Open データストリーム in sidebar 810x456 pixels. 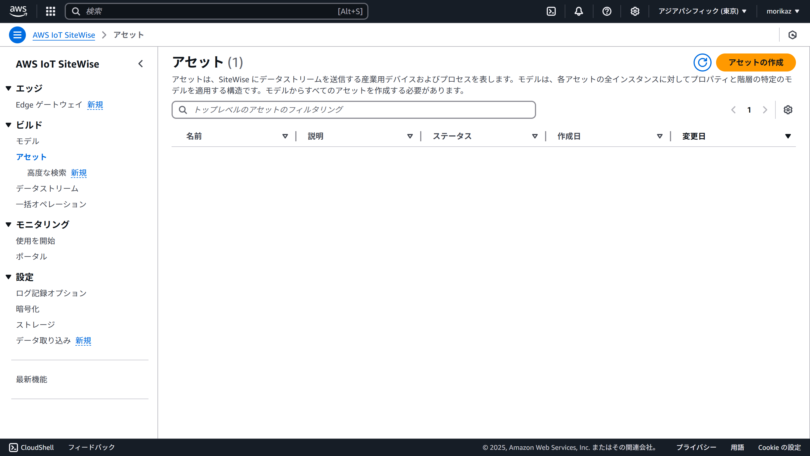pos(47,189)
